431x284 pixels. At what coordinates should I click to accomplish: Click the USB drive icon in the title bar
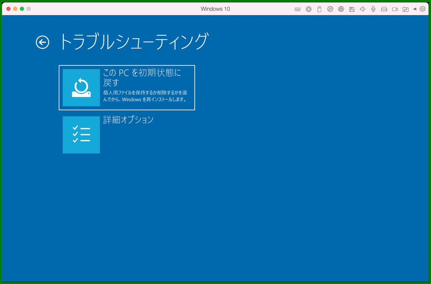(319, 9)
